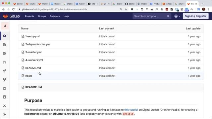Open the 1-setup.yml file

(32, 36)
